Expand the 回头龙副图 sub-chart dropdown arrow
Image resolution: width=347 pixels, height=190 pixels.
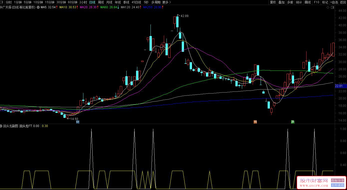[x=1, y=126]
